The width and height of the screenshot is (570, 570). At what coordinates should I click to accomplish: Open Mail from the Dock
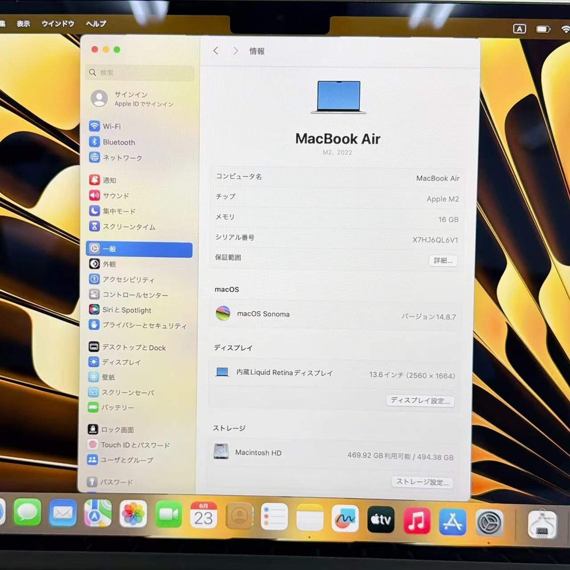point(63,513)
